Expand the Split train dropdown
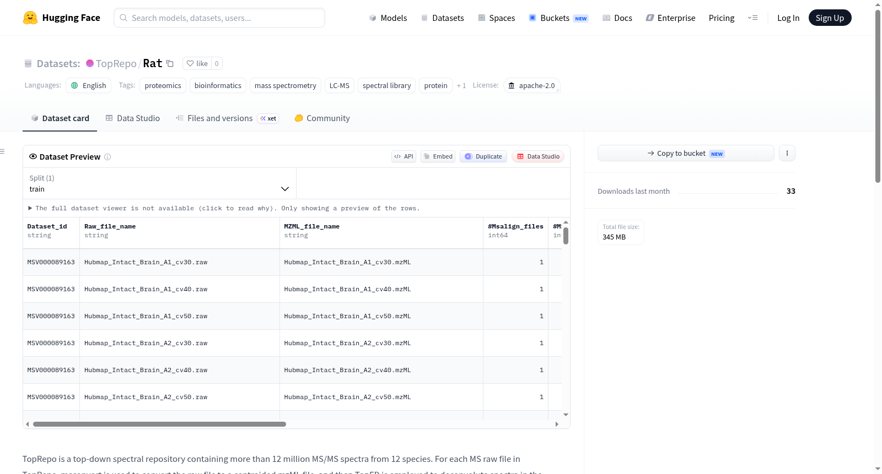 pos(159,183)
